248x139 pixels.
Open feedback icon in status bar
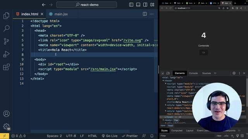click(x=144, y=136)
